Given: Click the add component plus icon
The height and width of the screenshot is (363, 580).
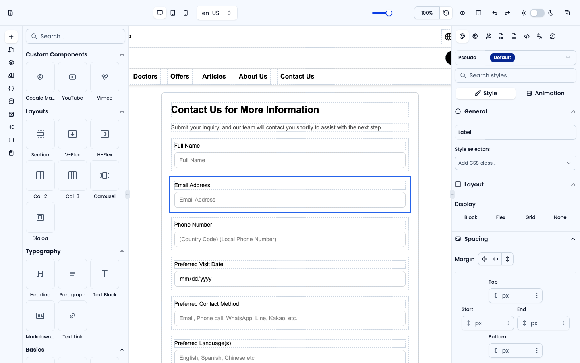Looking at the screenshot, I should click(11, 37).
